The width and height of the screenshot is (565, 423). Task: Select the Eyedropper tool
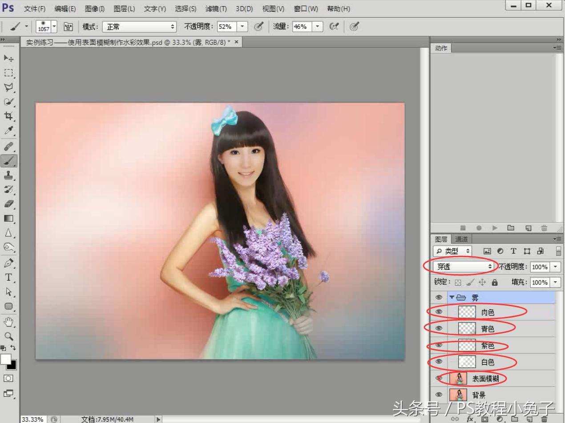(8, 131)
